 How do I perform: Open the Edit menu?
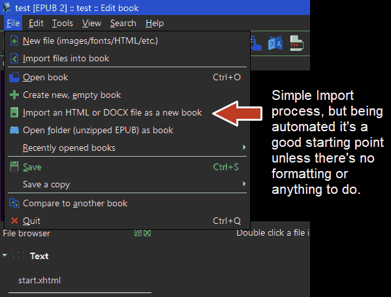coord(36,23)
